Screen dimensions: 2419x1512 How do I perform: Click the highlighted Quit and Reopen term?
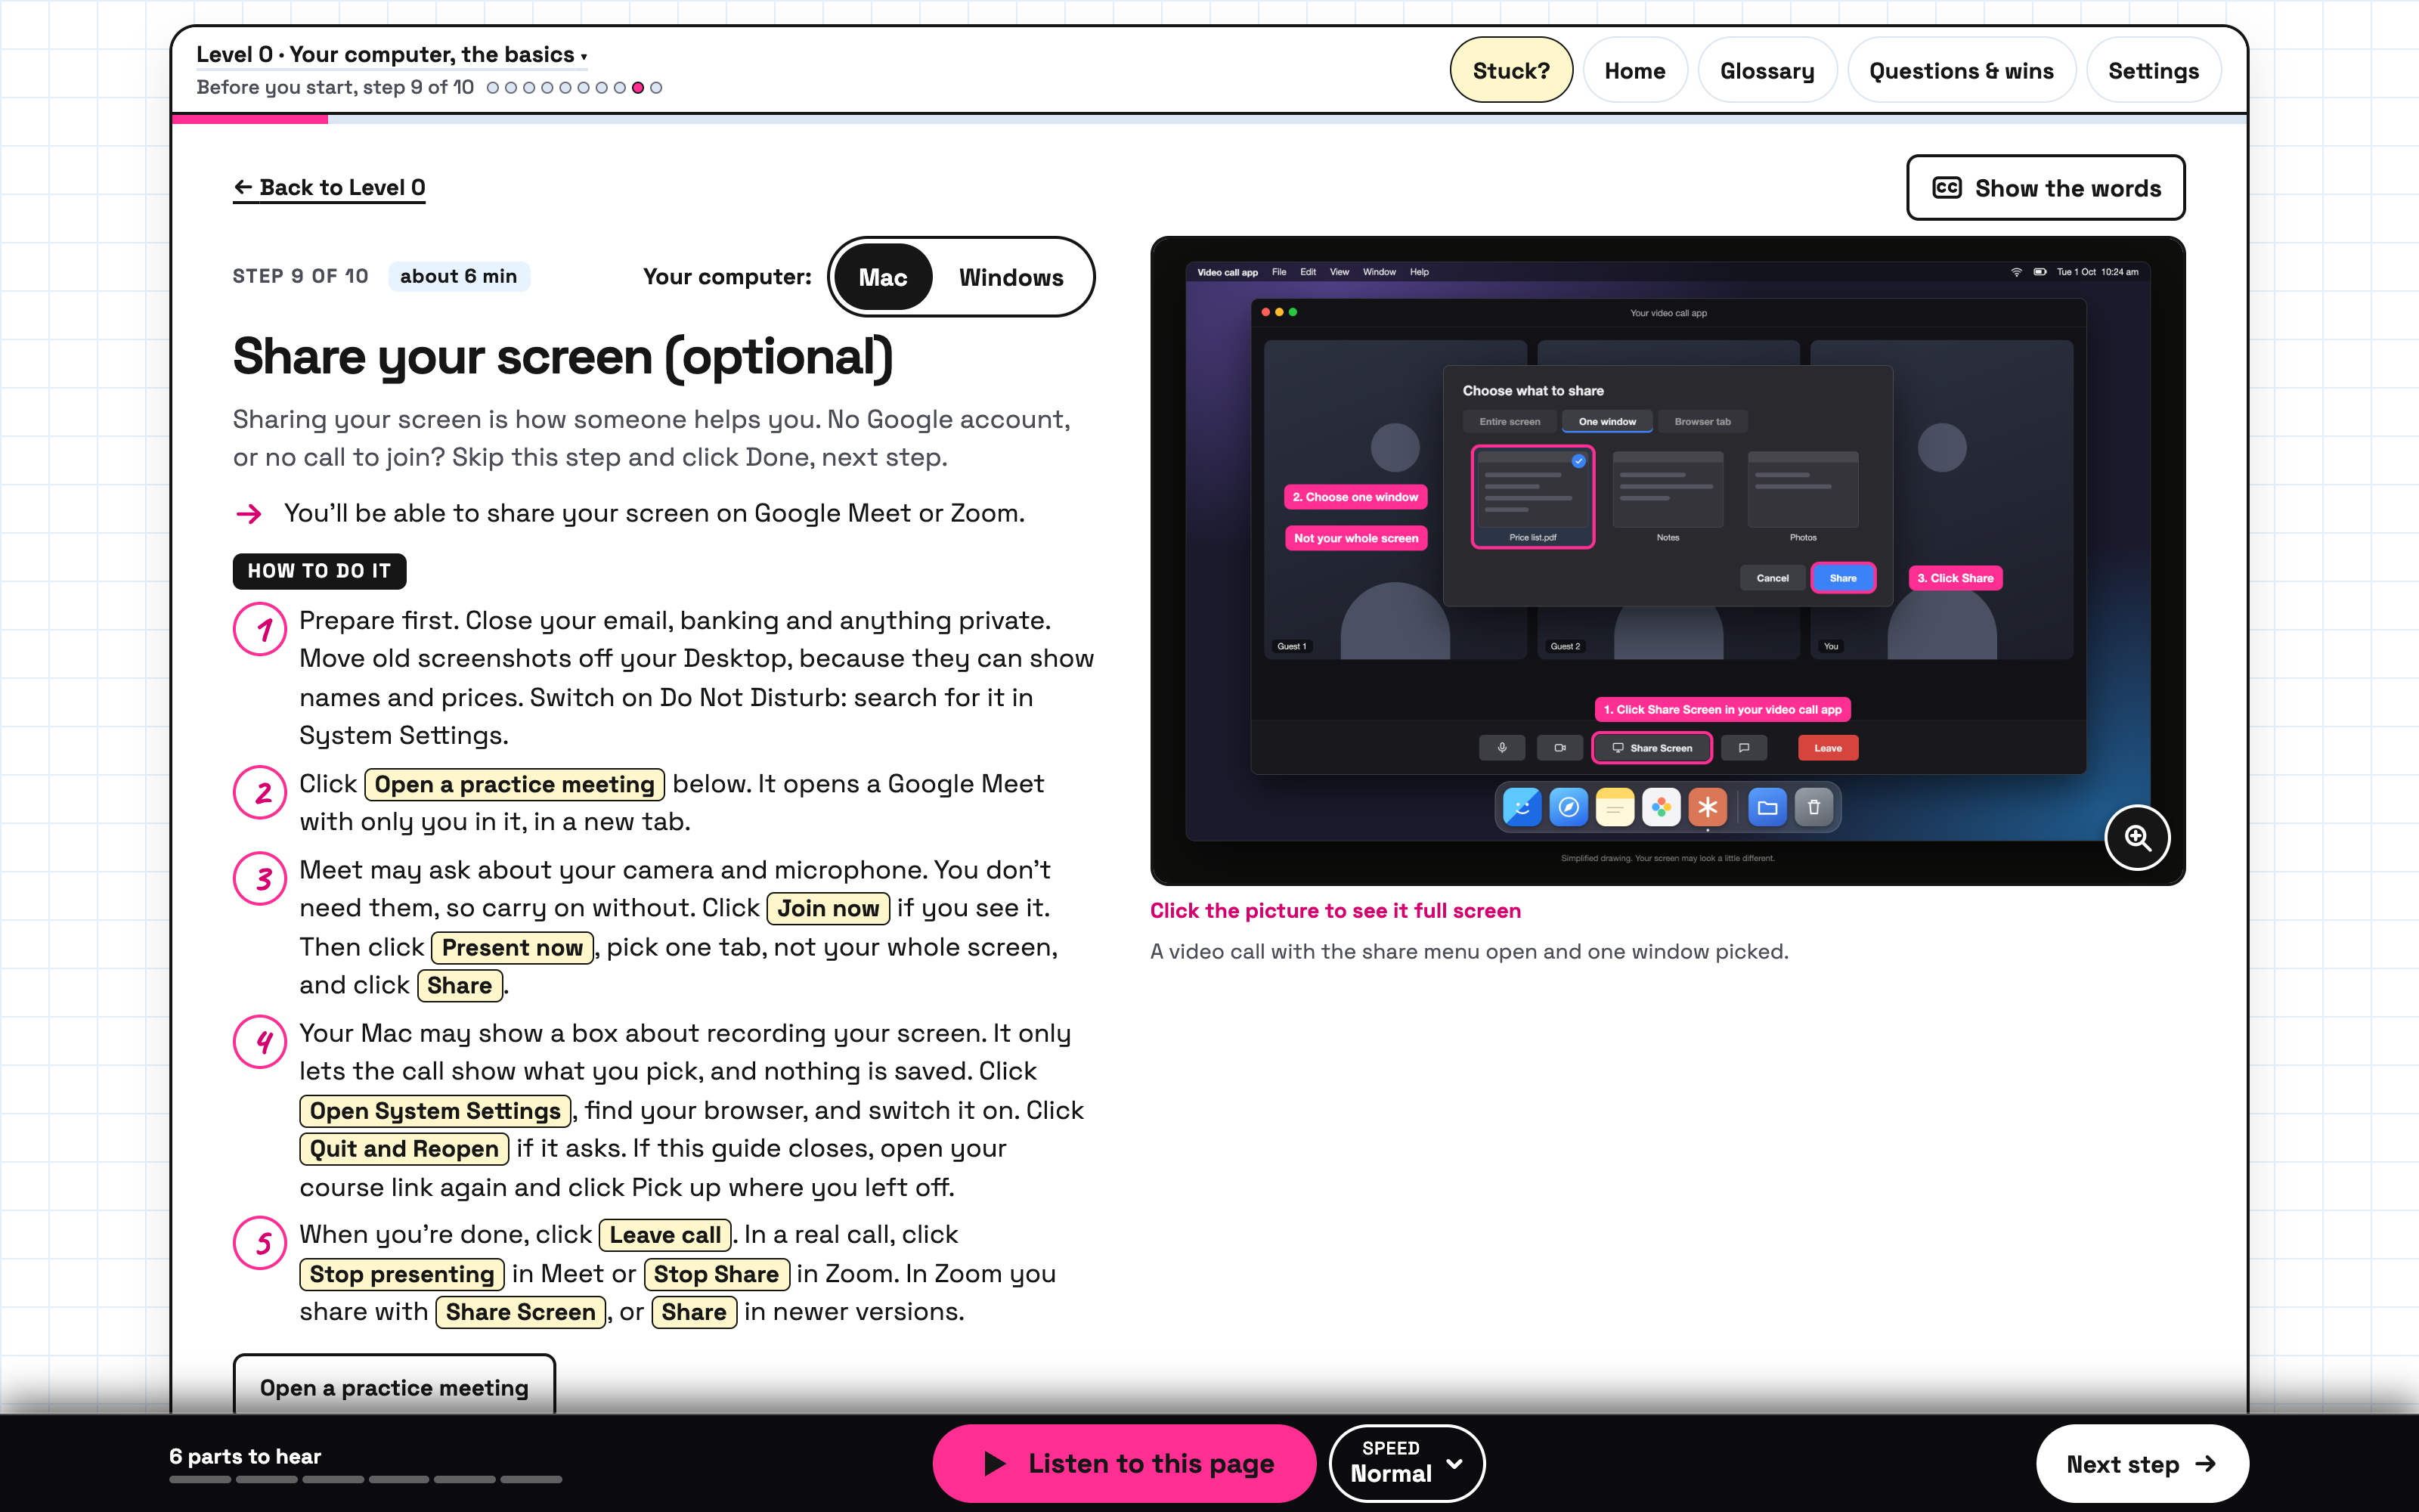(404, 1149)
